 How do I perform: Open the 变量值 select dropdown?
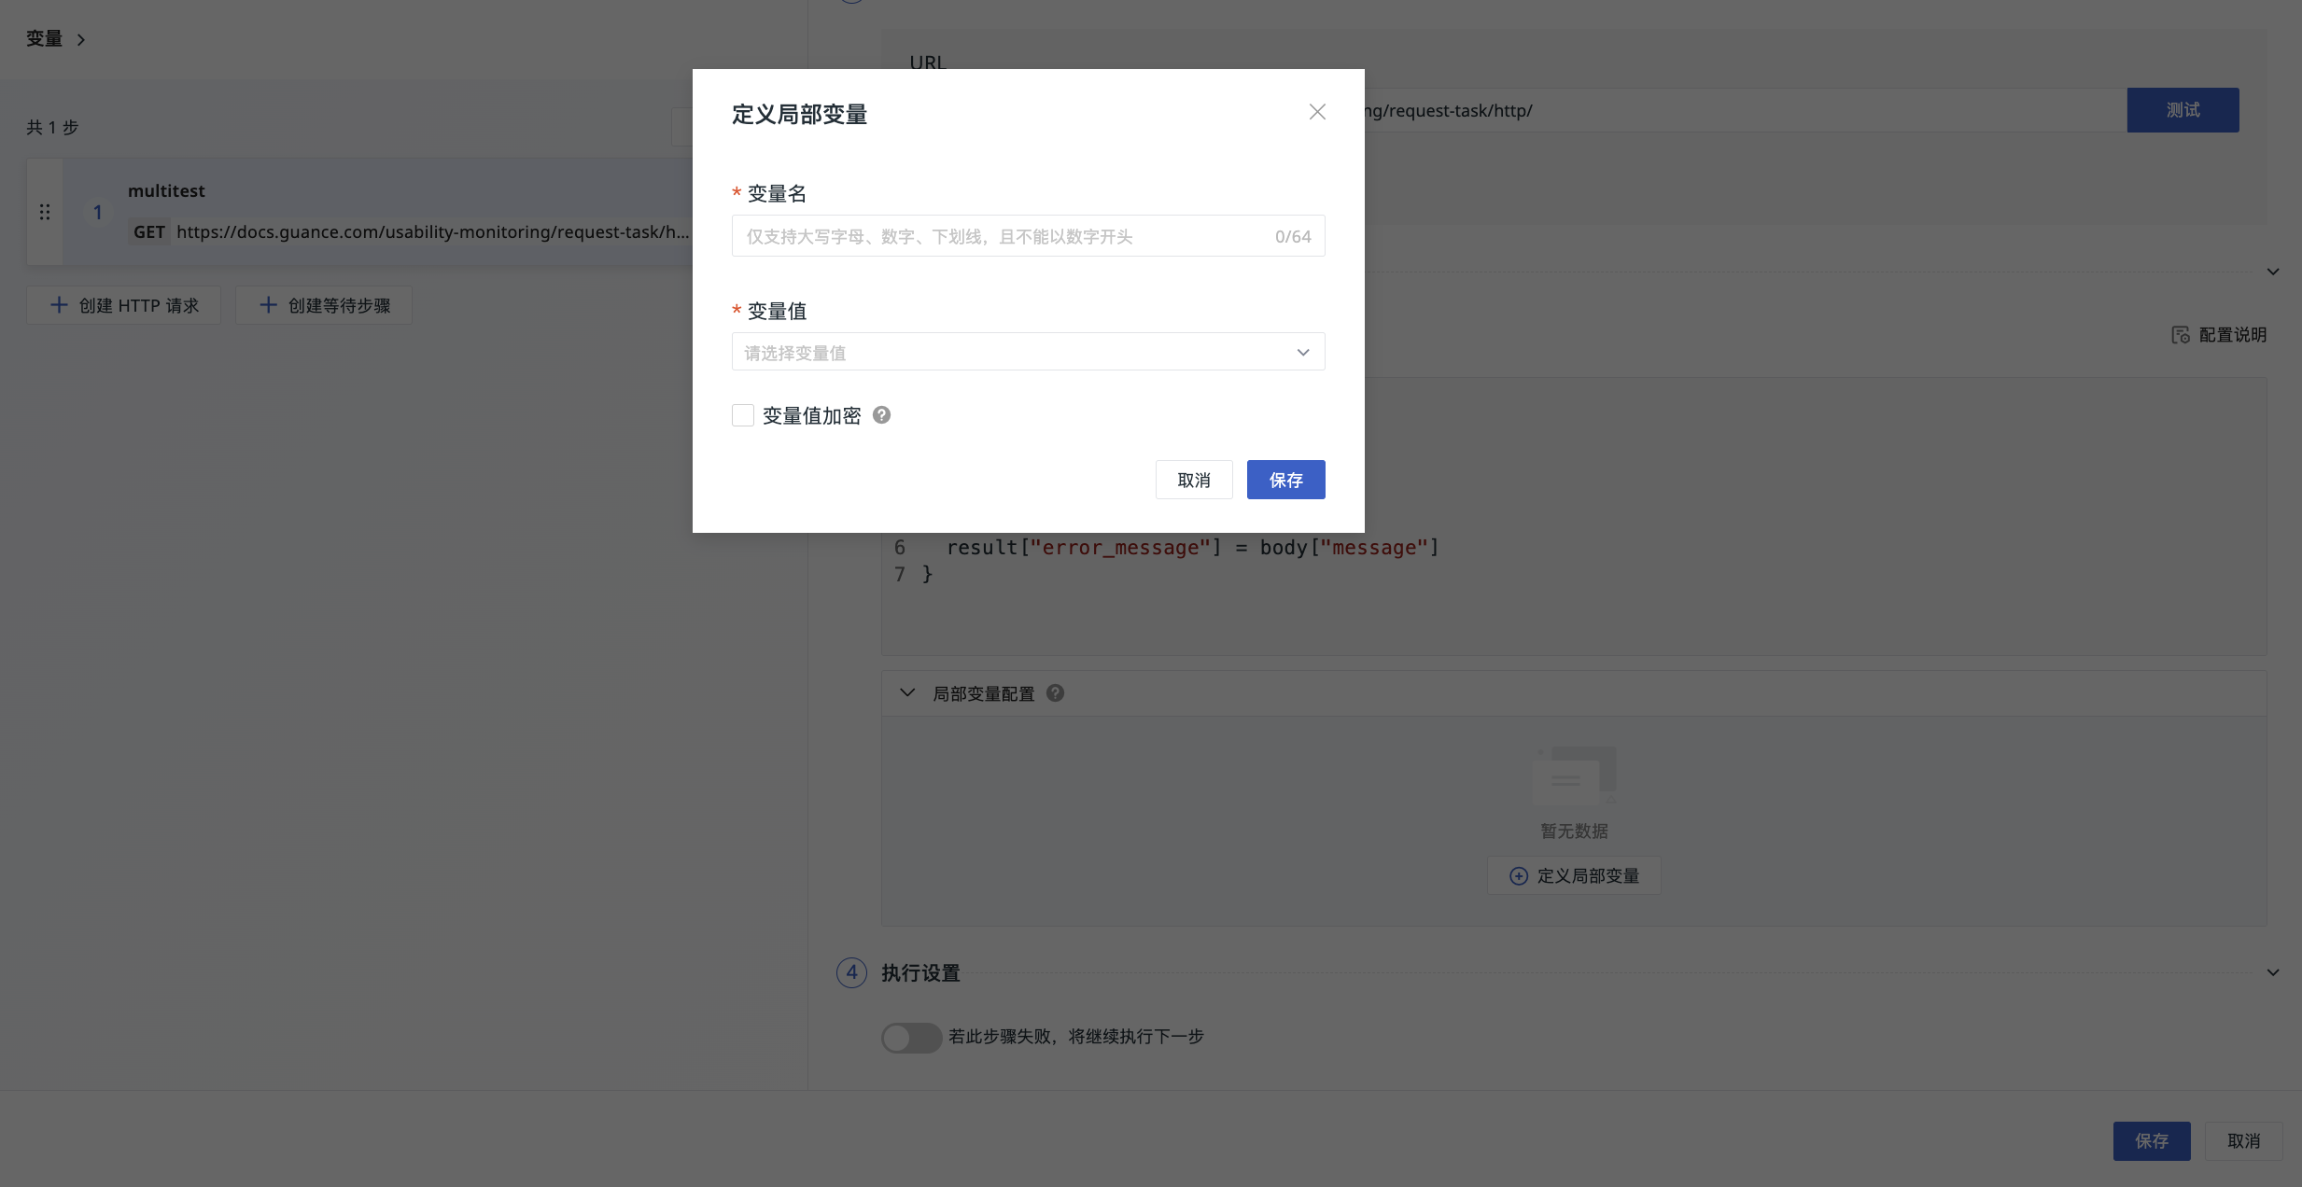coord(1027,352)
